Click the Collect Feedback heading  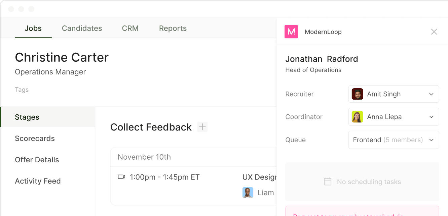click(x=151, y=127)
